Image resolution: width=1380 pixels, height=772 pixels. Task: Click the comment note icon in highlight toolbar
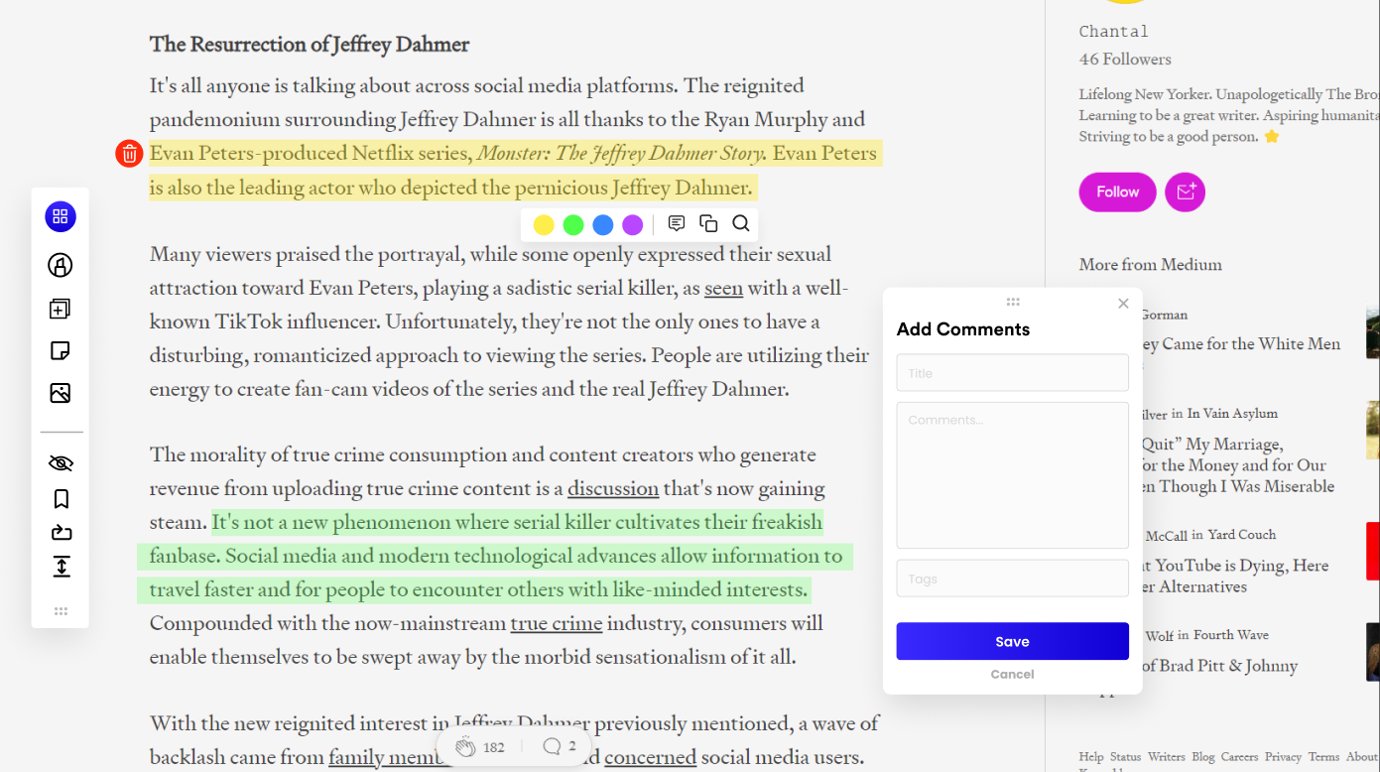click(x=677, y=223)
